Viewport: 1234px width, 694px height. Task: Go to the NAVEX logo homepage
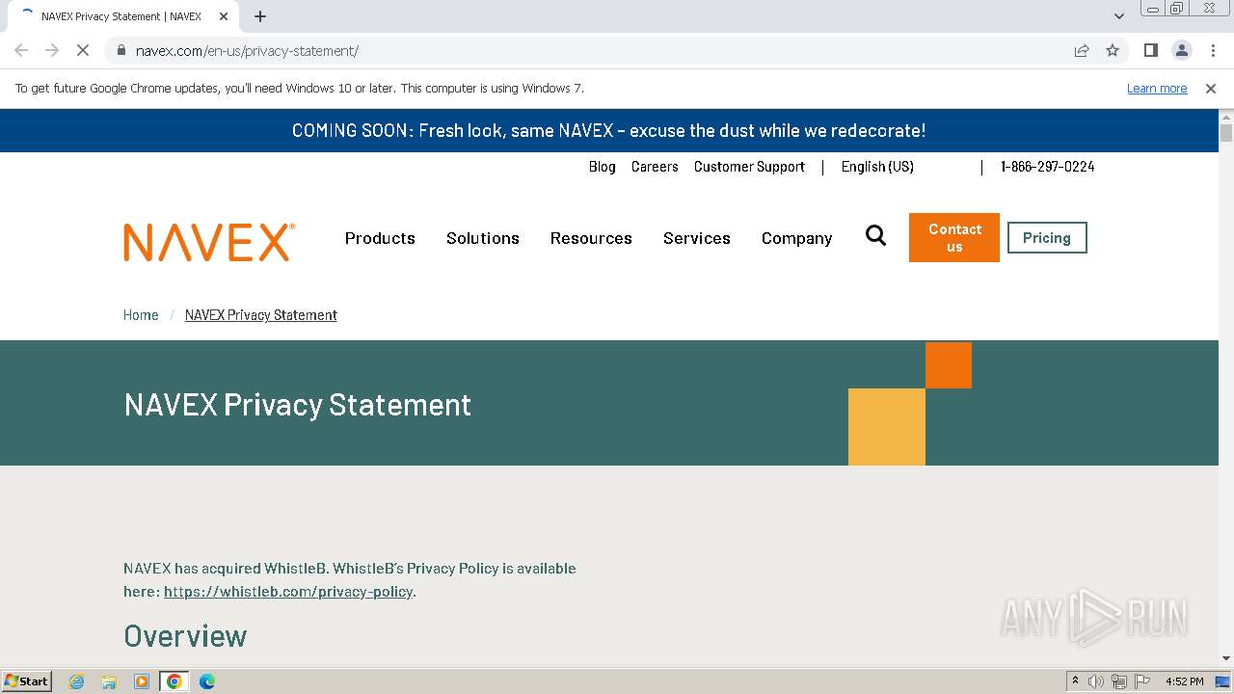209,242
